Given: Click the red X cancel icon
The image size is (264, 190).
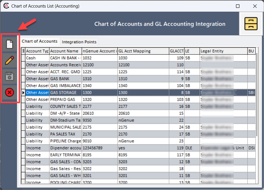Looking at the screenshot, I should pos(9,92).
